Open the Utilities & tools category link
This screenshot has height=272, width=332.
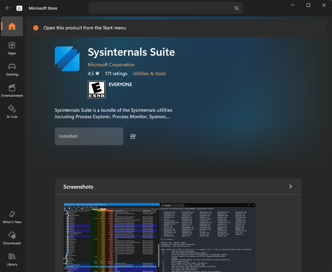click(x=149, y=73)
